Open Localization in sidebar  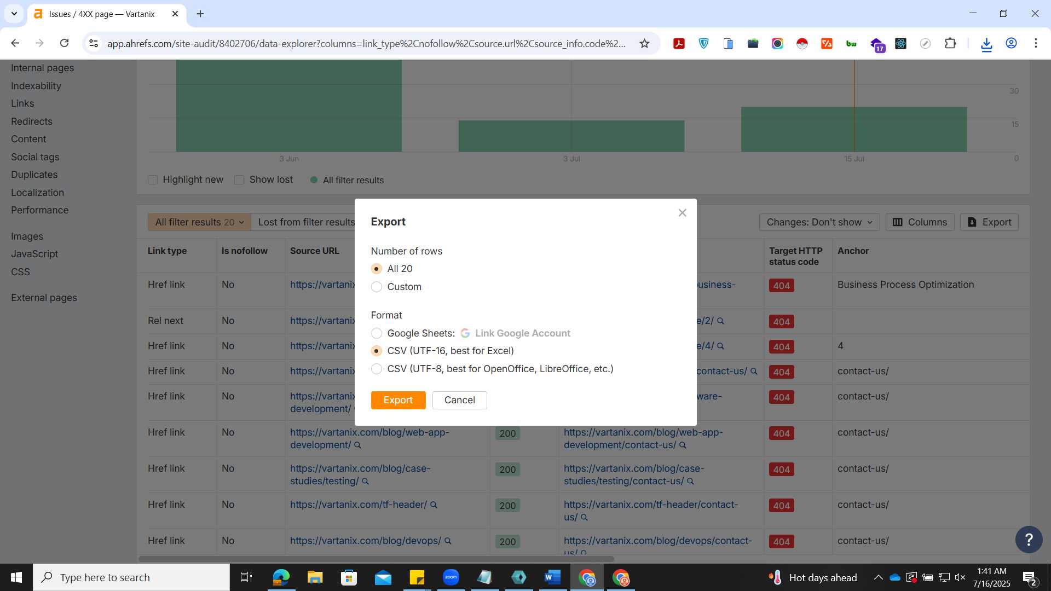[37, 193]
